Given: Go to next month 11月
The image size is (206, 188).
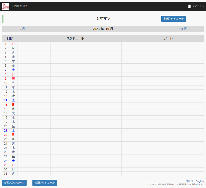Looking at the screenshot, I should pyautogui.click(x=183, y=29).
